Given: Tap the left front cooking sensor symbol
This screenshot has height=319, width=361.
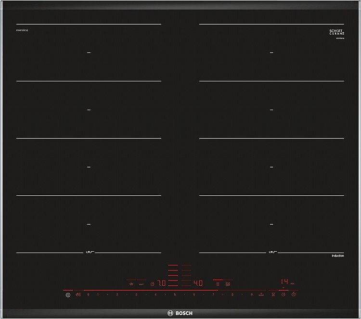Looking at the screenshot, I should click(90, 252).
